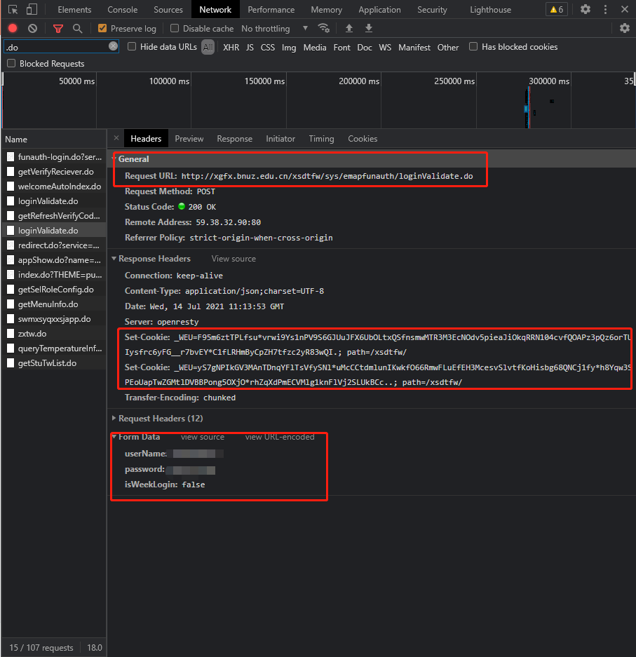636x657 pixels.
Task: Clear the .do filter text
Action: (x=113, y=46)
